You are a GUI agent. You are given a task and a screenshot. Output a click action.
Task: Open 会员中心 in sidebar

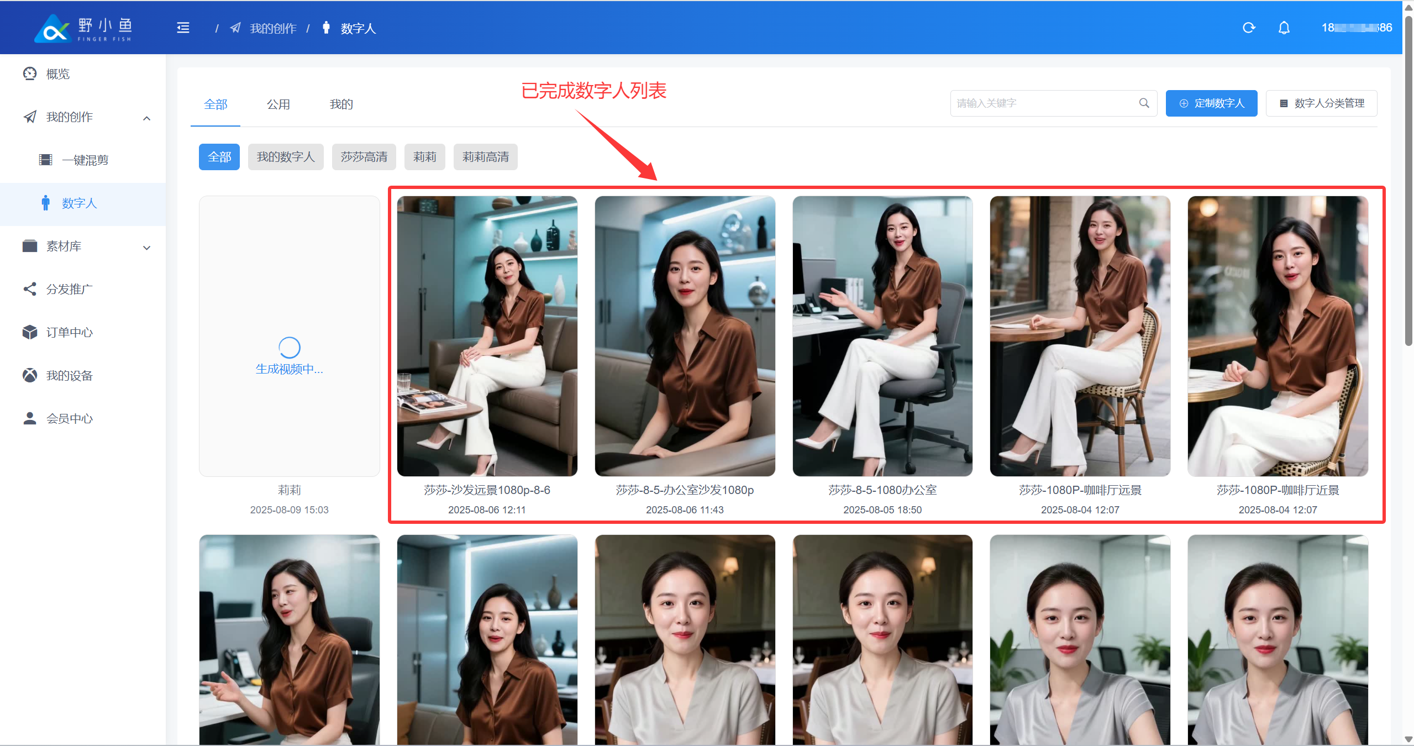69,418
